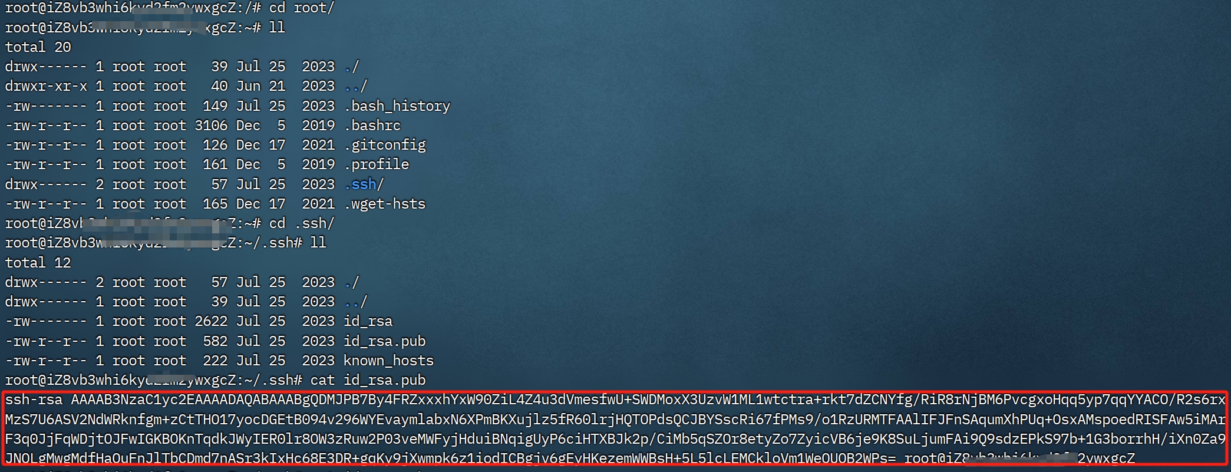Click the .profile file name
The width and height of the screenshot is (1231, 472).
(377, 164)
